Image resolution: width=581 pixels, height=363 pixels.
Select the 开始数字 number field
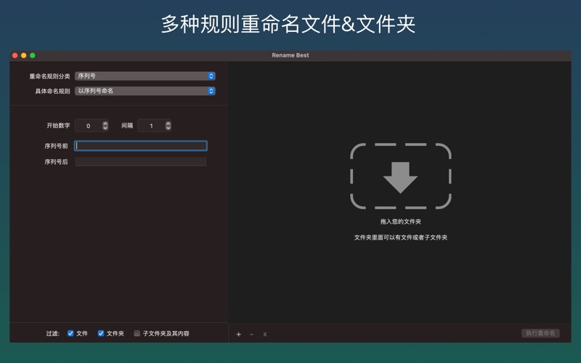[x=88, y=126]
